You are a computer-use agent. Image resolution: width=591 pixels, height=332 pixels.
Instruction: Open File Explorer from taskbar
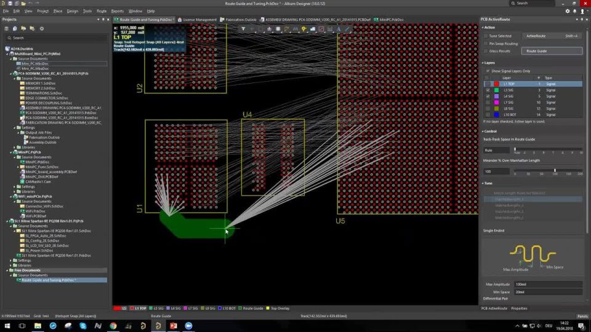tap(38, 326)
